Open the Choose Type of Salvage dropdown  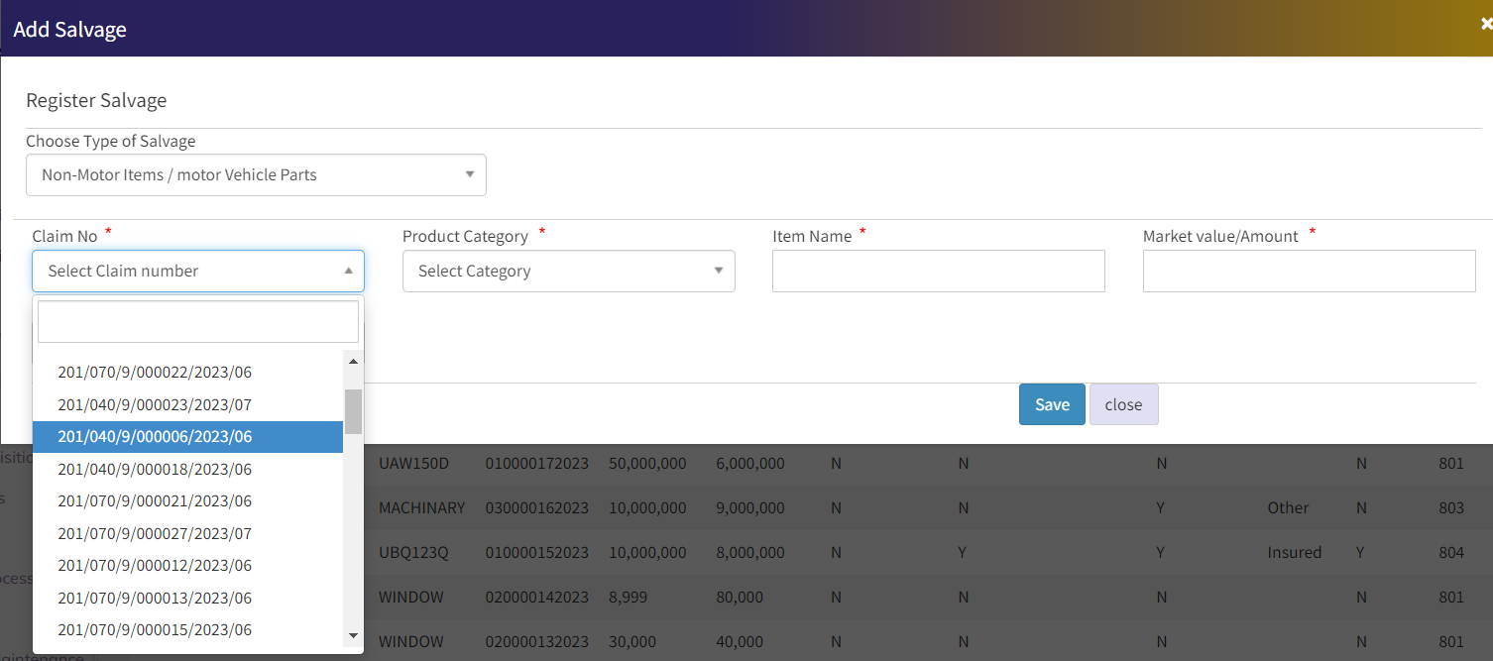coord(256,174)
